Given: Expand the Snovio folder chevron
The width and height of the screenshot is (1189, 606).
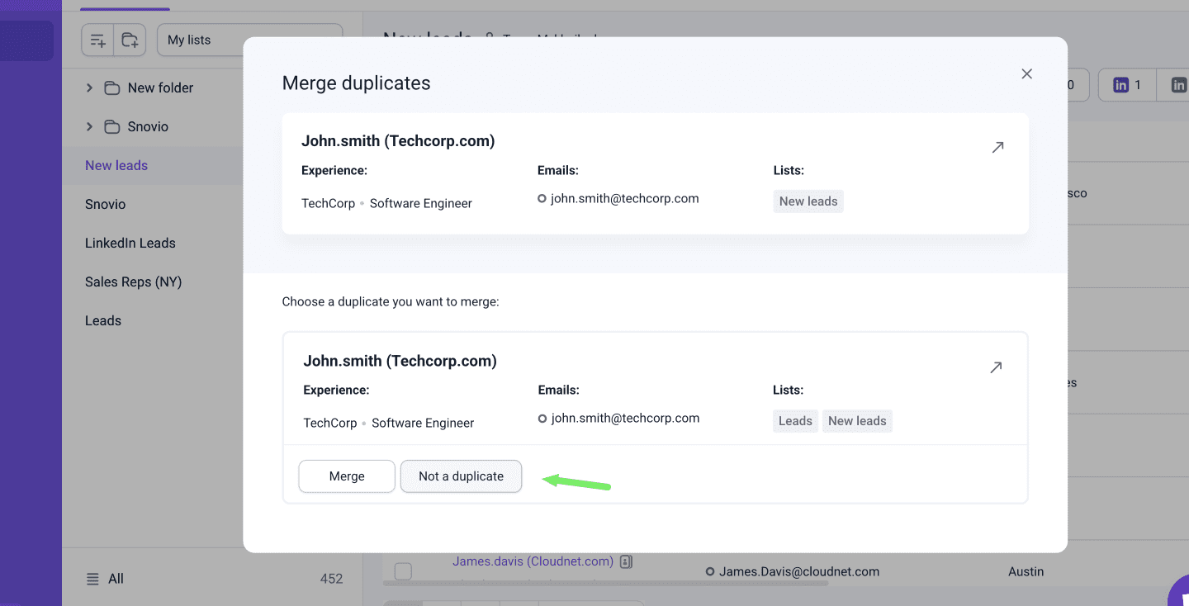Looking at the screenshot, I should tap(89, 126).
